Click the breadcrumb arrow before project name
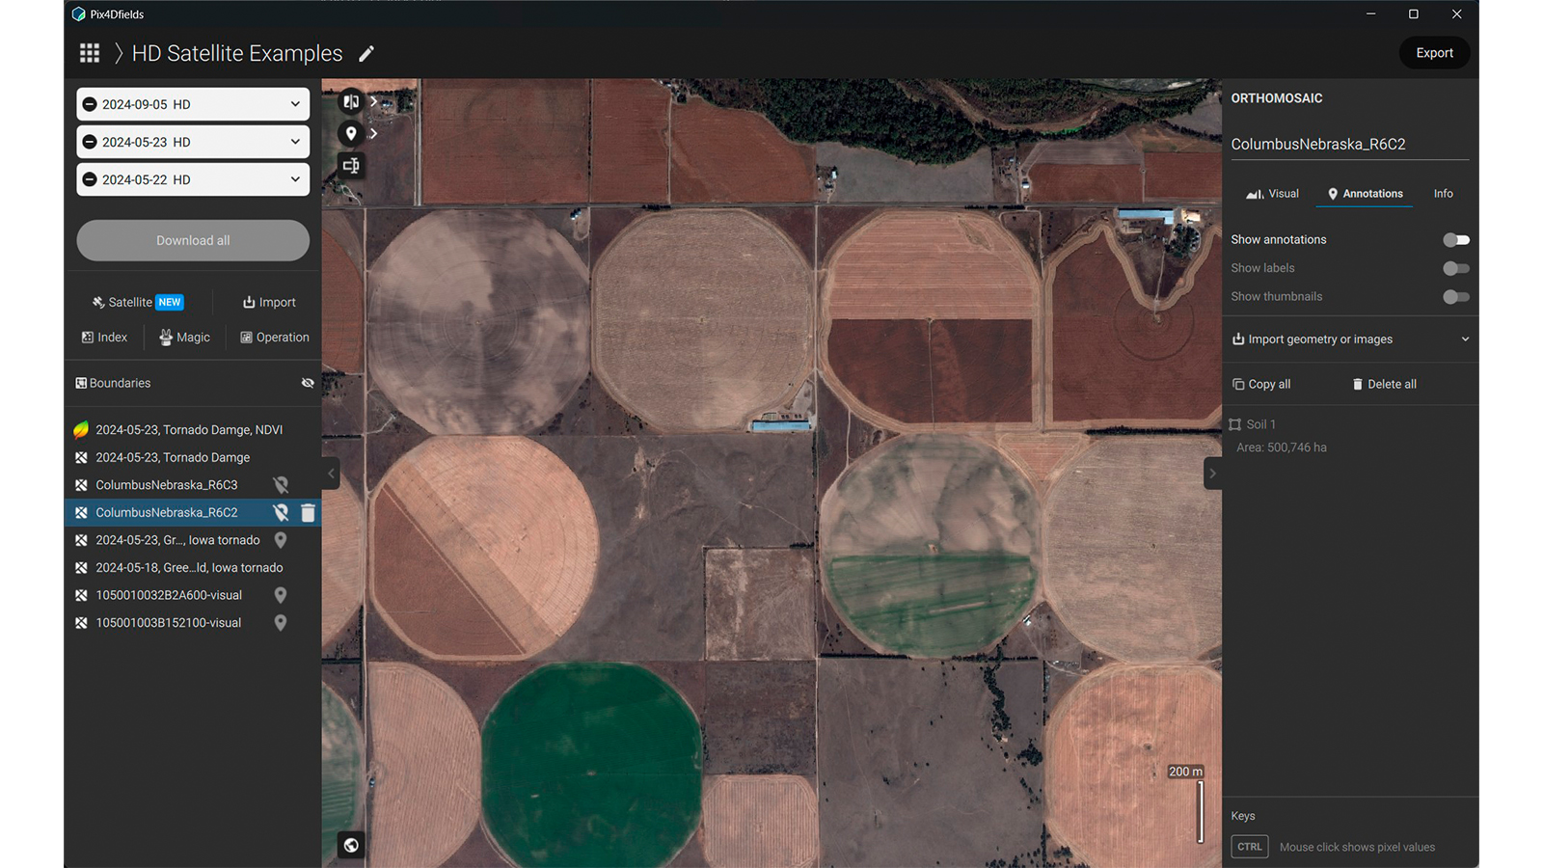1543x868 pixels. pyautogui.click(x=119, y=53)
